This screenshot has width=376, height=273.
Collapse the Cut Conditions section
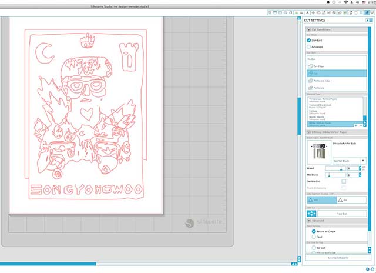coord(308,29)
